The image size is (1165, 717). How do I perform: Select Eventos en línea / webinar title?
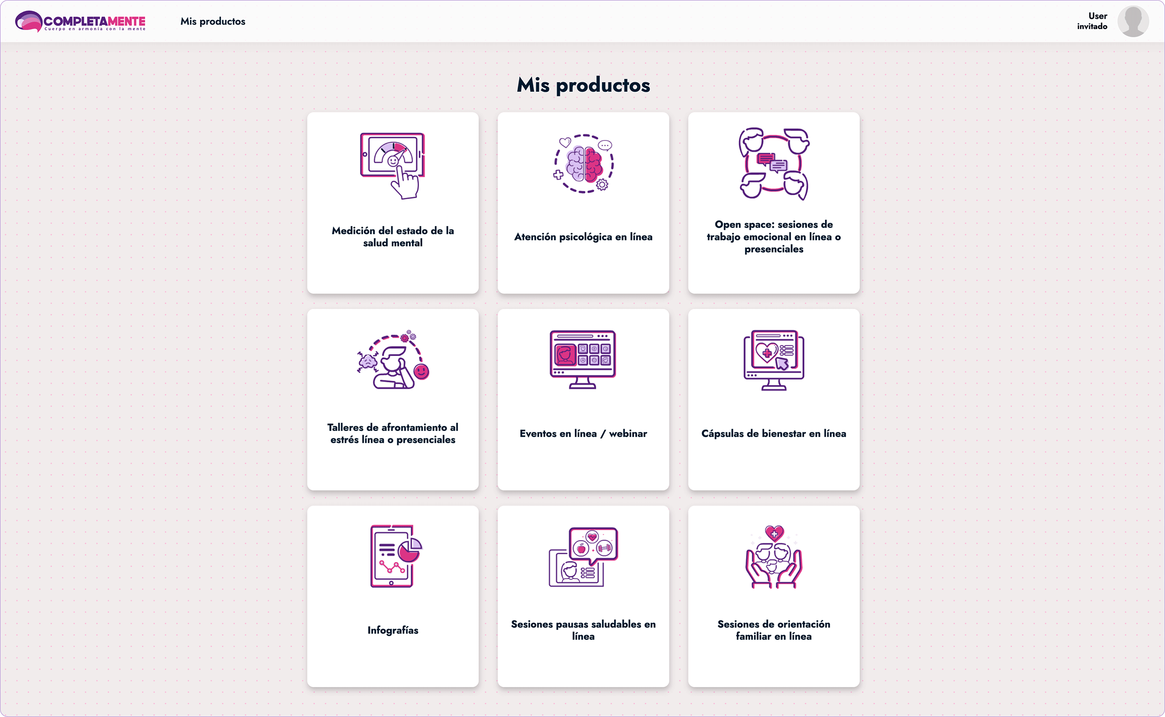pos(583,433)
